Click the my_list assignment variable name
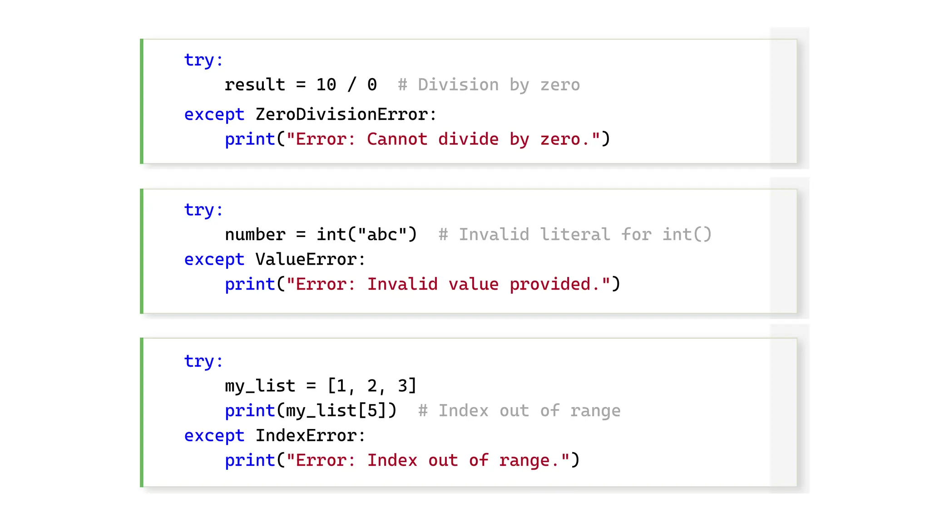Viewport: 930px width, 523px height. [x=260, y=386]
